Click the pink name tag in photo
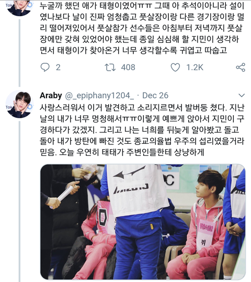 (205, 234)
